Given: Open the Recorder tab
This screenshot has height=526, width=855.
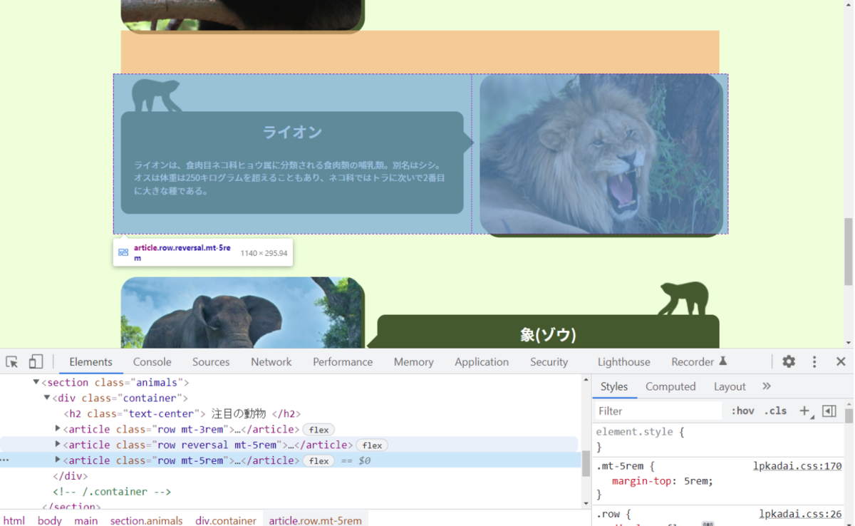Looking at the screenshot, I should [x=699, y=361].
